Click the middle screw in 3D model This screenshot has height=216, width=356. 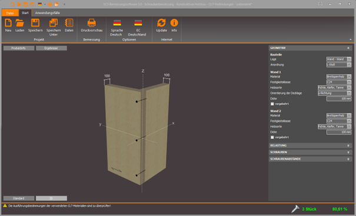[137, 140]
